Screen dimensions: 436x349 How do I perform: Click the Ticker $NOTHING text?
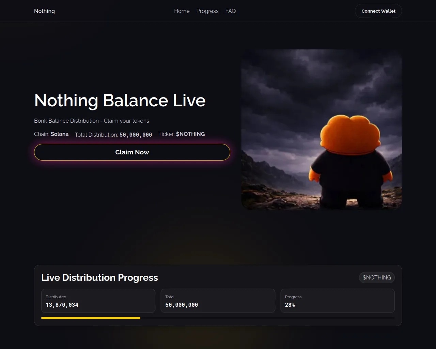click(x=182, y=134)
